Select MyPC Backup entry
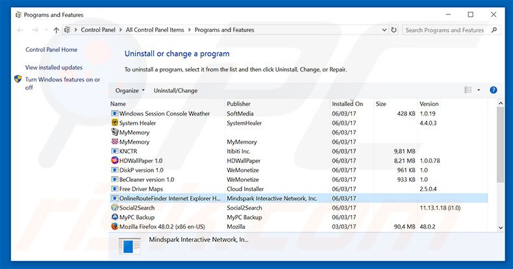513x269 pixels. 298,217
